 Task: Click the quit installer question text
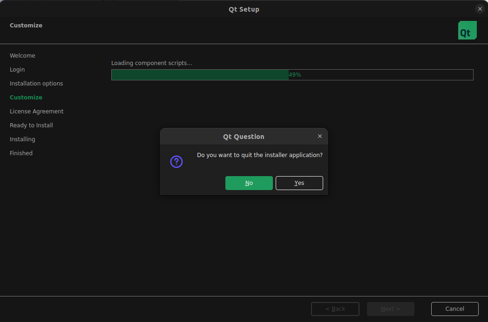pos(259,155)
